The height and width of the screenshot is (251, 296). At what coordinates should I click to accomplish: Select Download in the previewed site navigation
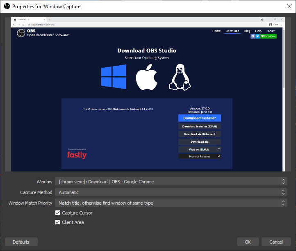click(232, 31)
